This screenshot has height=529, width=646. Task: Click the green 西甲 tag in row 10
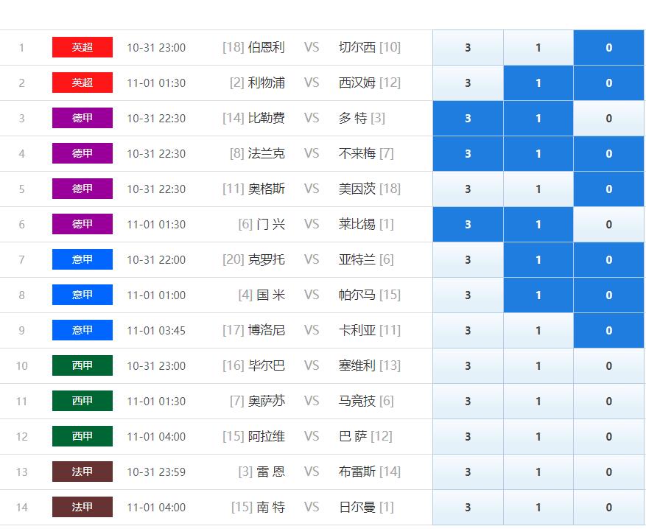click(x=82, y=365)
